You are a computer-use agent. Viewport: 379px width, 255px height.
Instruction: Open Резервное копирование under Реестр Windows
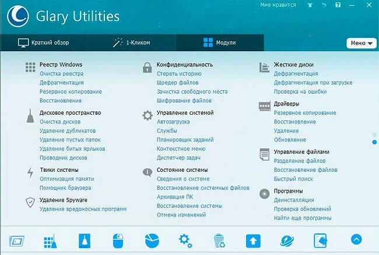pos(71,91)
